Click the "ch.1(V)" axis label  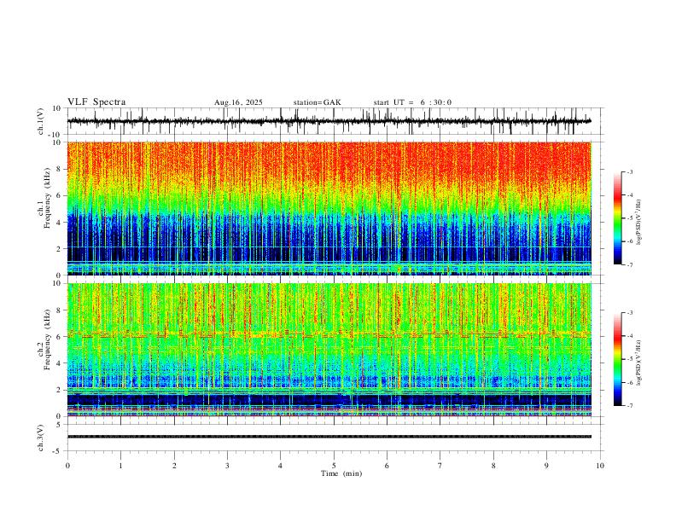[41, 121]
